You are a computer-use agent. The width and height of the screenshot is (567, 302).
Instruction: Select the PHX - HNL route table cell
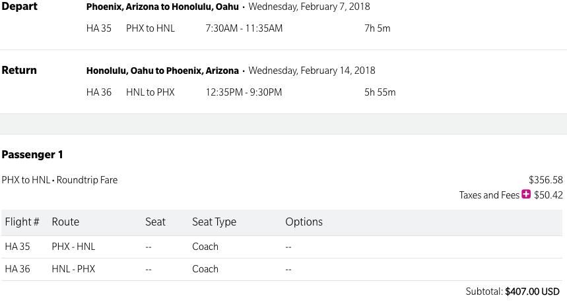click(x=73, y=247)
